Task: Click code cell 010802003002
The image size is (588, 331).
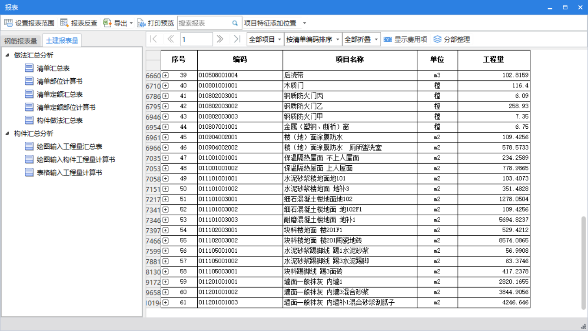Action: pyautogui.click(x=240, y=106)
